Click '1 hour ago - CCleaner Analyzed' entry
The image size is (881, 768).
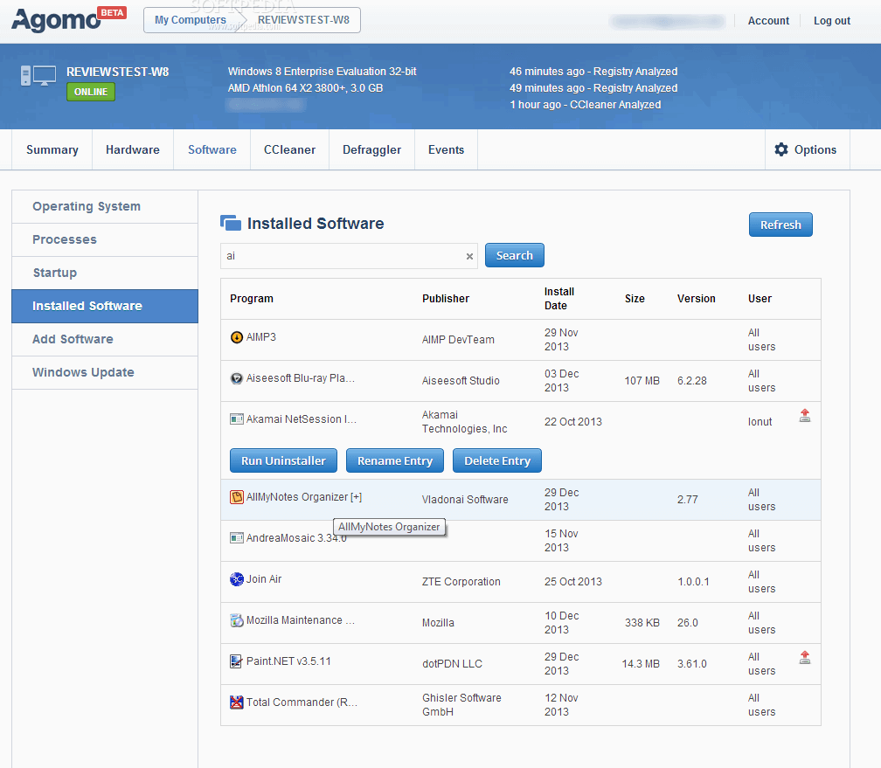[x=585, y=105]
